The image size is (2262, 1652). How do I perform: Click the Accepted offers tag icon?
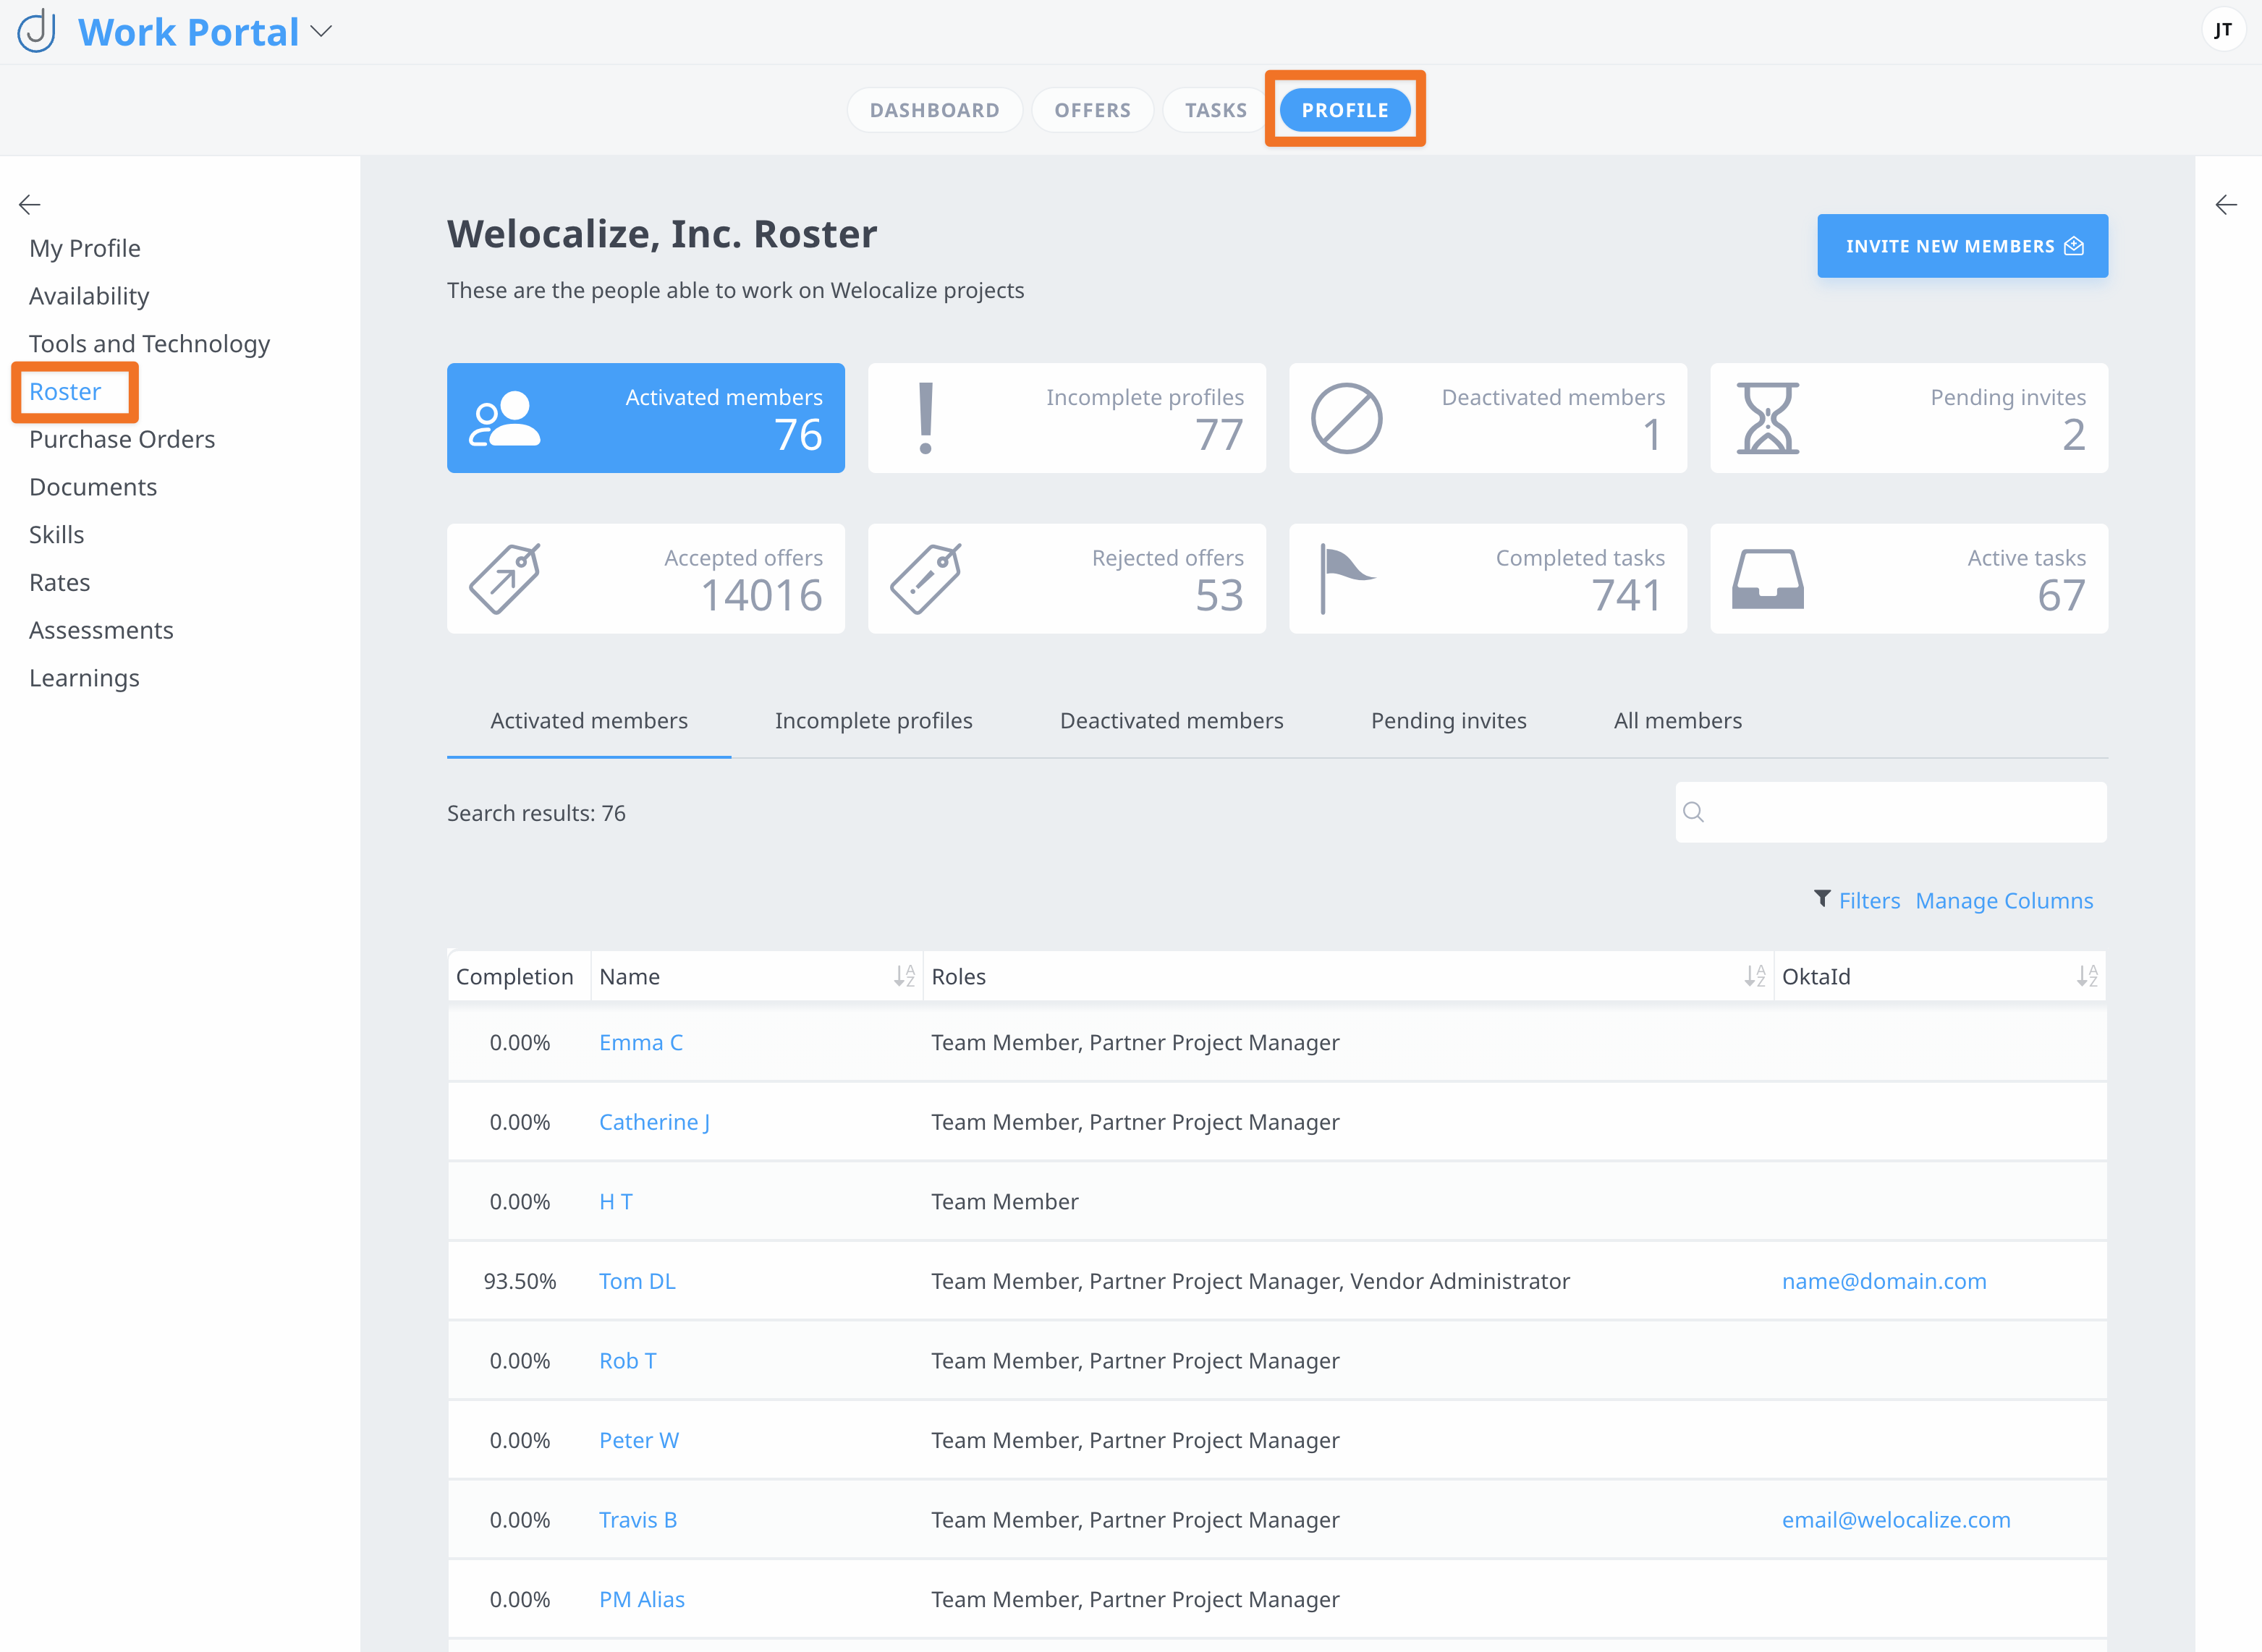505,578
